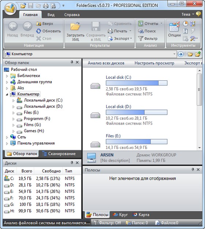The width and height of the screenshot is (205, 229).
Task: Switch to the Вид ribbon tab
Action: tap(51, 15)
